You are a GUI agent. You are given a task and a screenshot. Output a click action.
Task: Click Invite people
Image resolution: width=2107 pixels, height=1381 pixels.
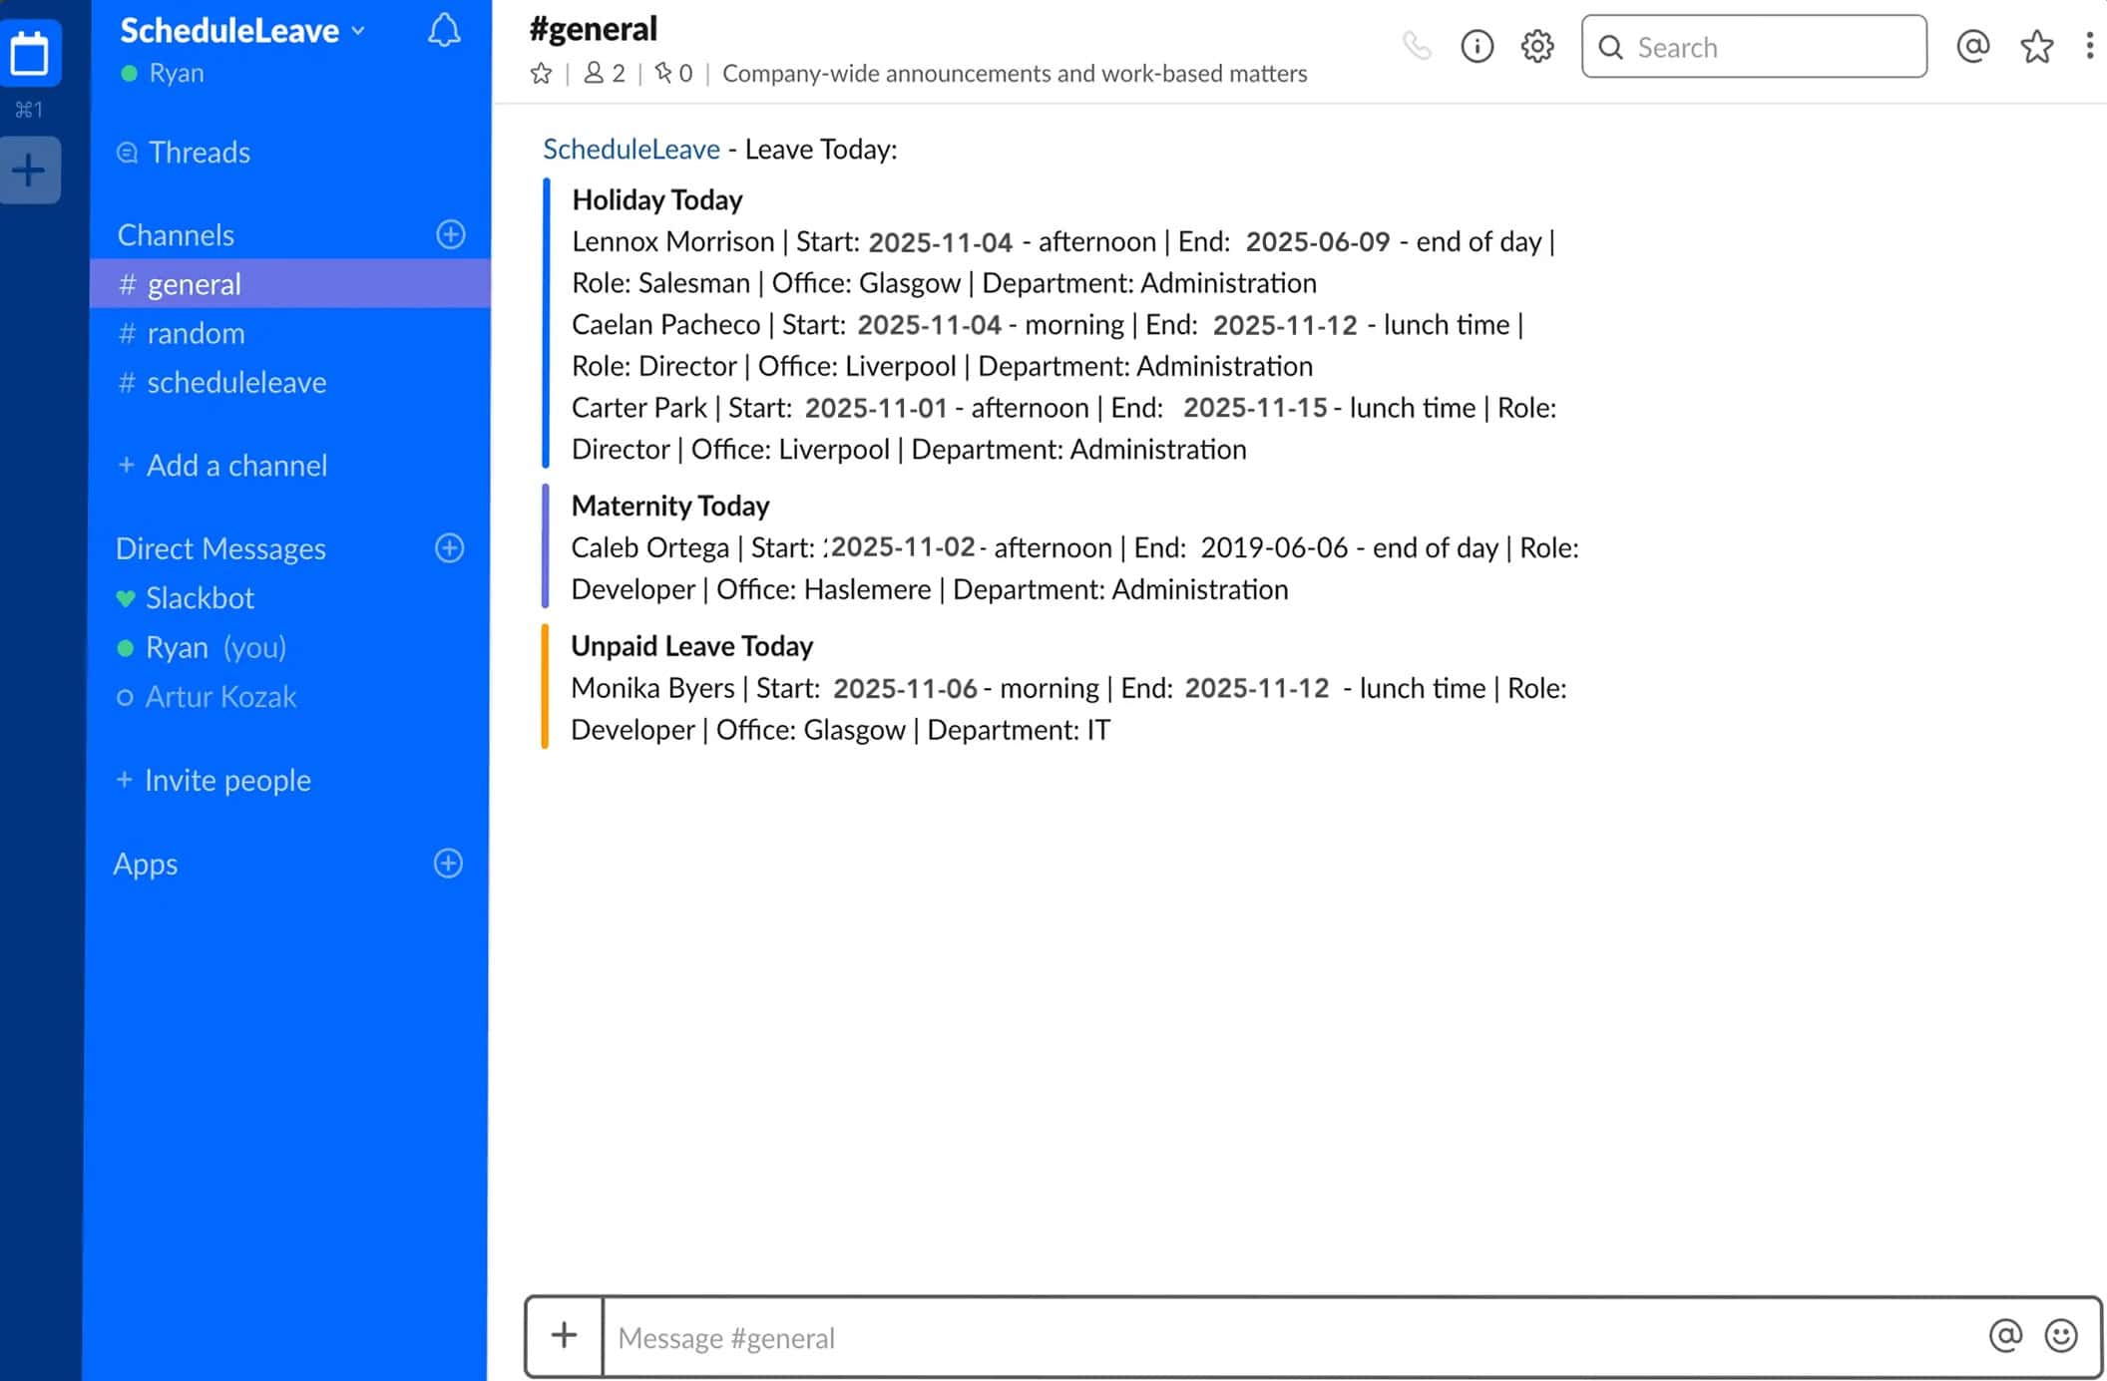pyautogui.click(x=226, y=780)
